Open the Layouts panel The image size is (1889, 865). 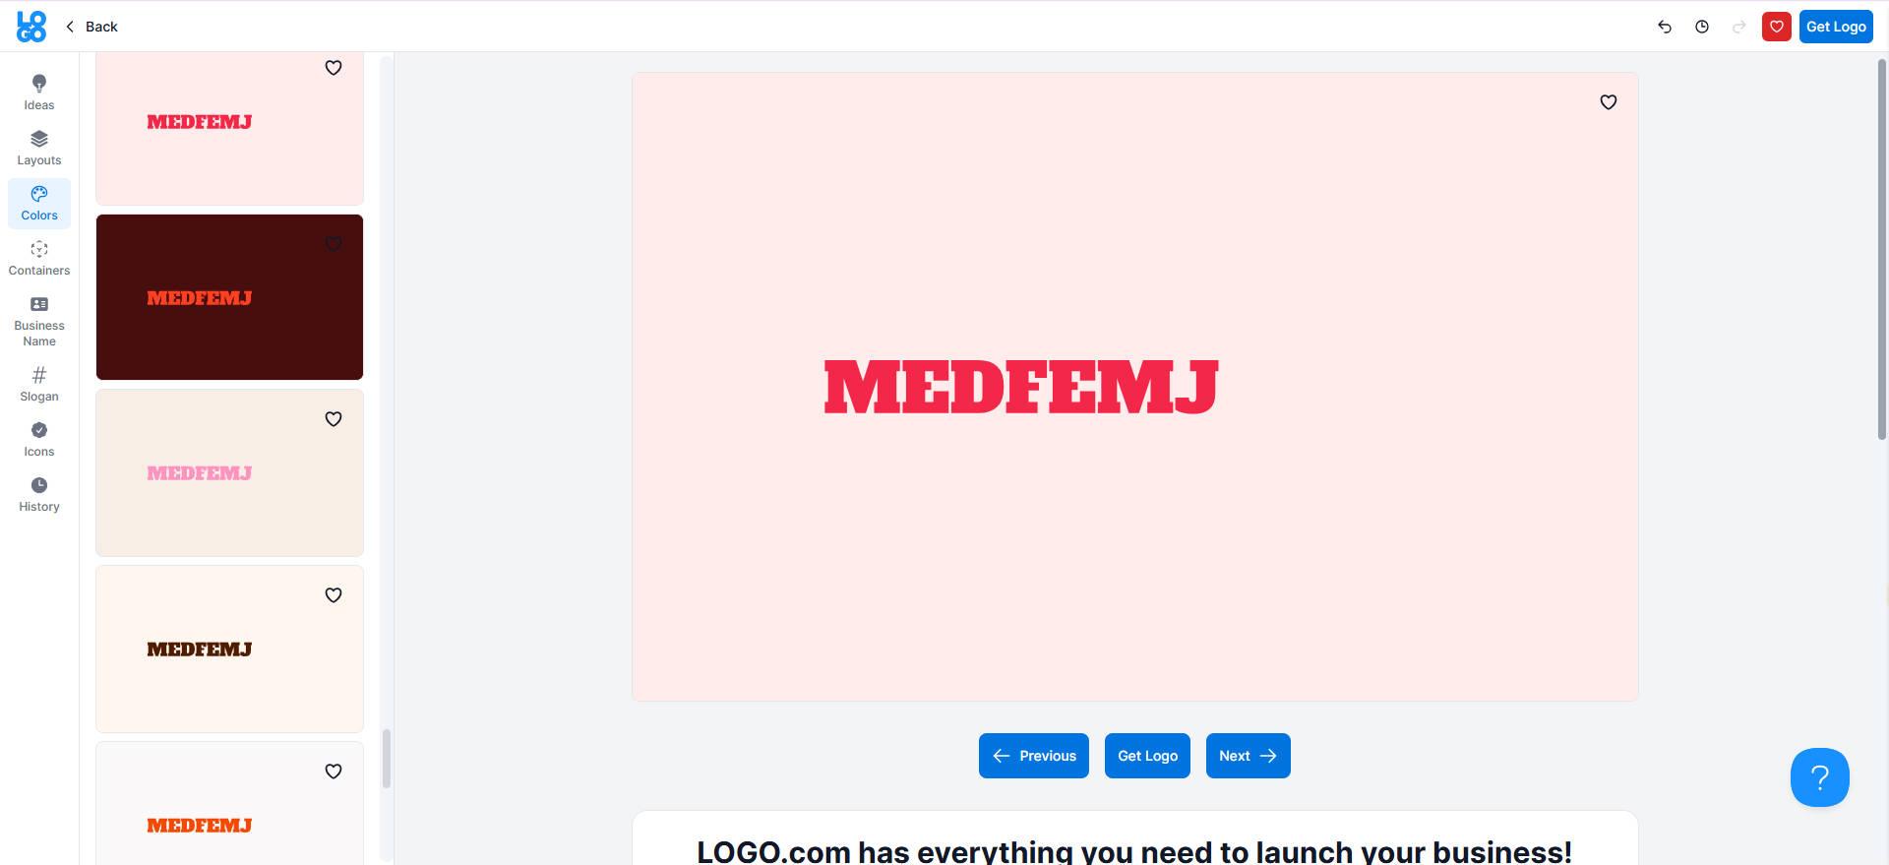pos(39,148)
